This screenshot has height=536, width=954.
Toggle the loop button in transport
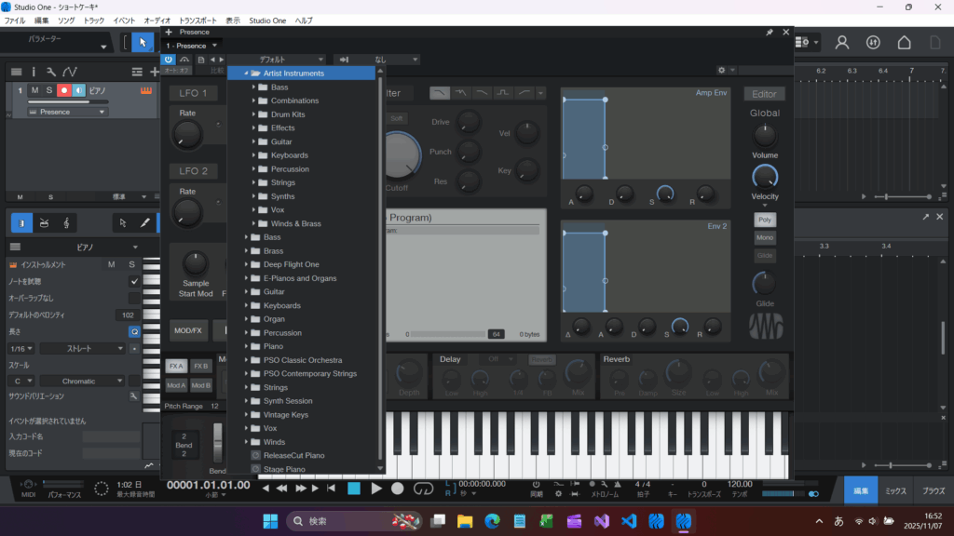[424, 488]
